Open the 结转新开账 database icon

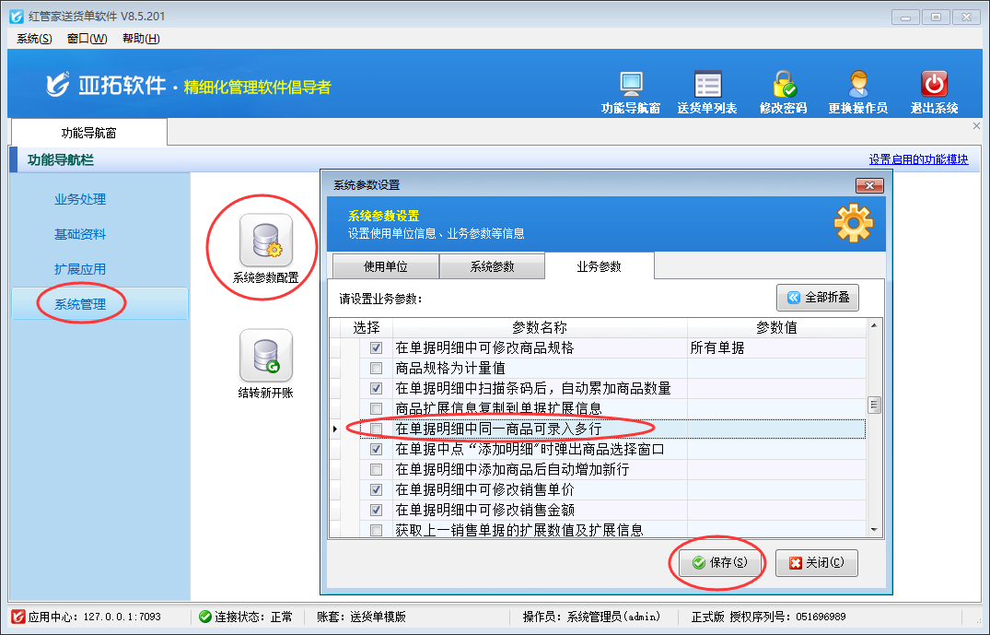265,356
